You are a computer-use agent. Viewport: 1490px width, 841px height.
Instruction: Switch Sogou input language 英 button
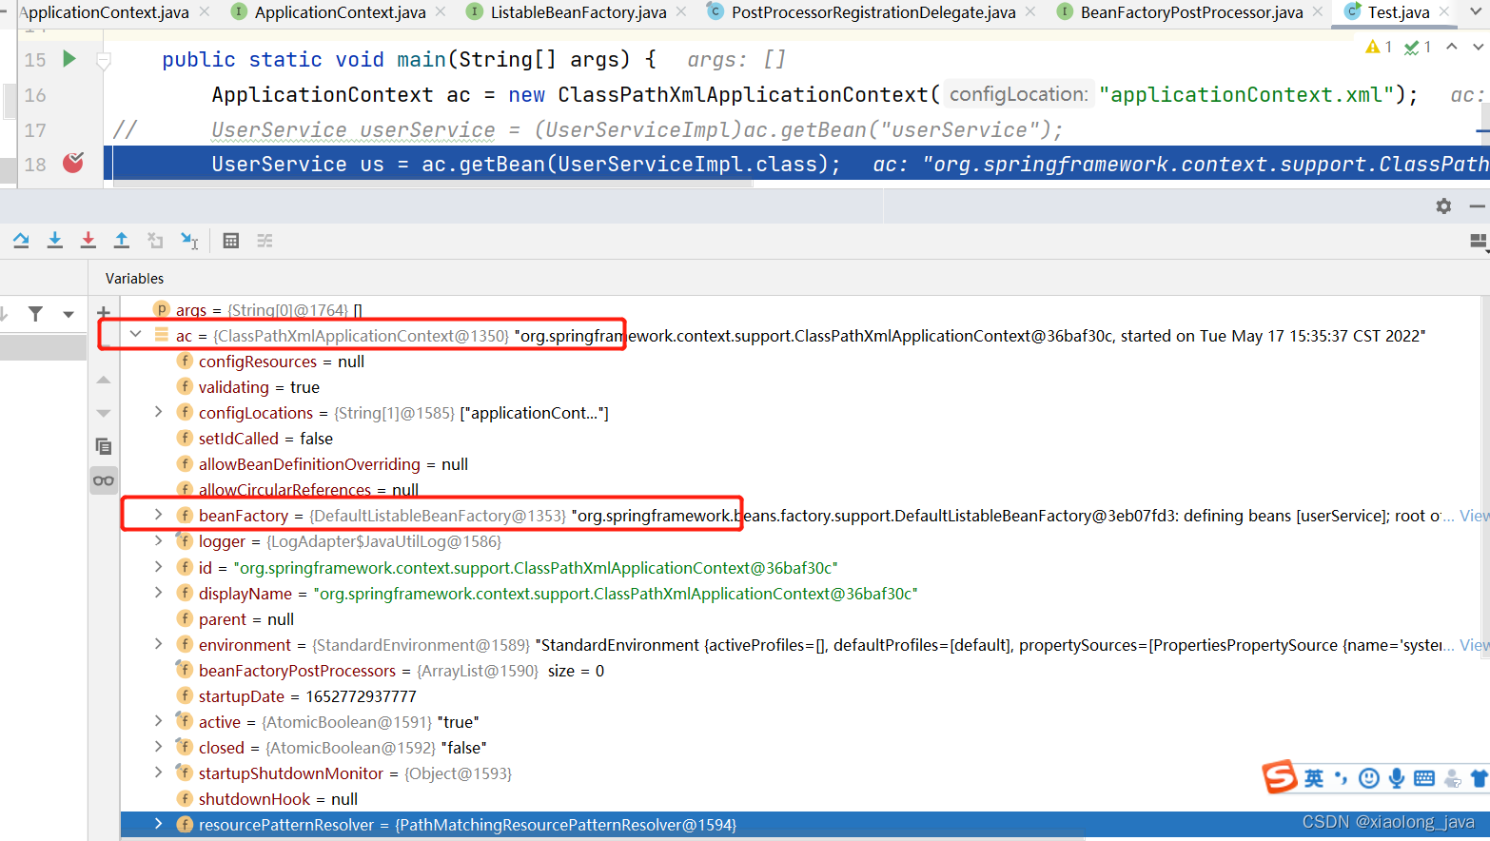[1314, 778]
